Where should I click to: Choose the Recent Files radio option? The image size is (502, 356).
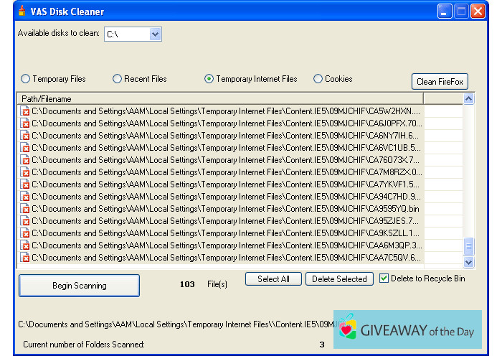pos(117,79)
